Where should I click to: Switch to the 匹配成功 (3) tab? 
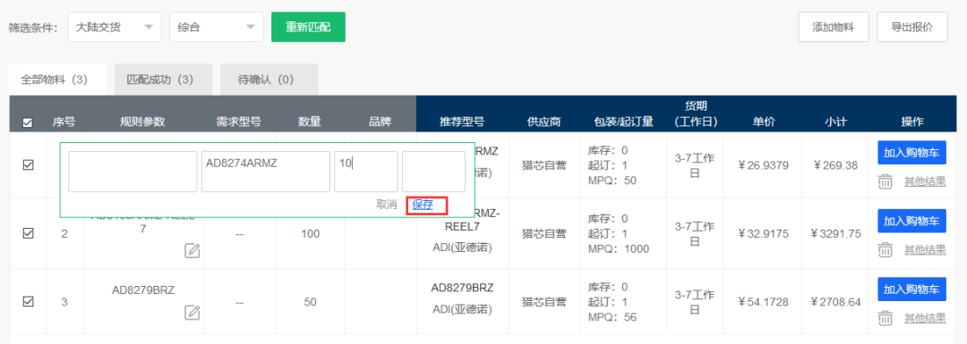[x=164, y=80]
